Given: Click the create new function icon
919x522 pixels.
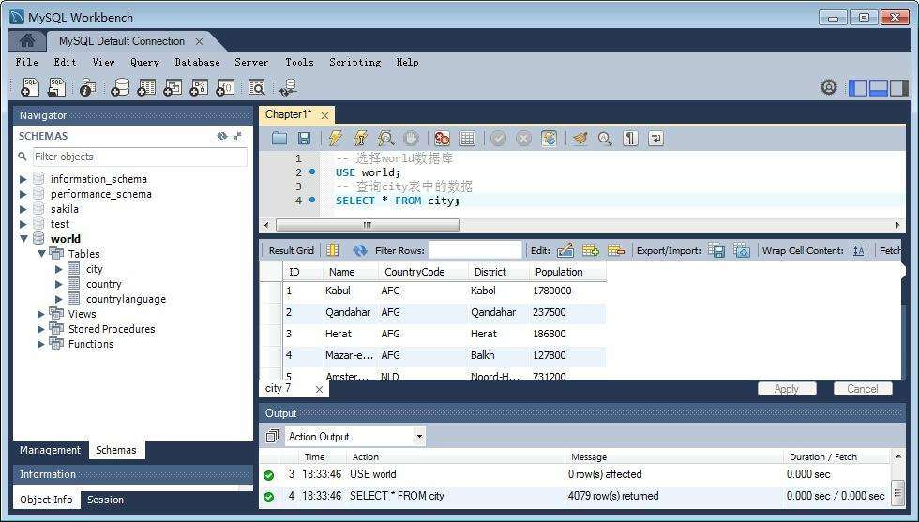Looking at the screenshot, I should (x=225, y=87).
